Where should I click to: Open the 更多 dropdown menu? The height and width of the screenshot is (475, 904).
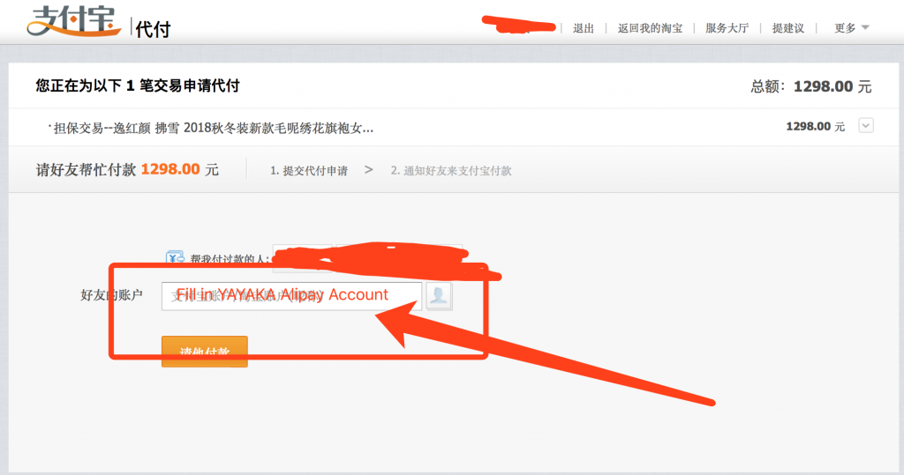(x=852, y=27)
